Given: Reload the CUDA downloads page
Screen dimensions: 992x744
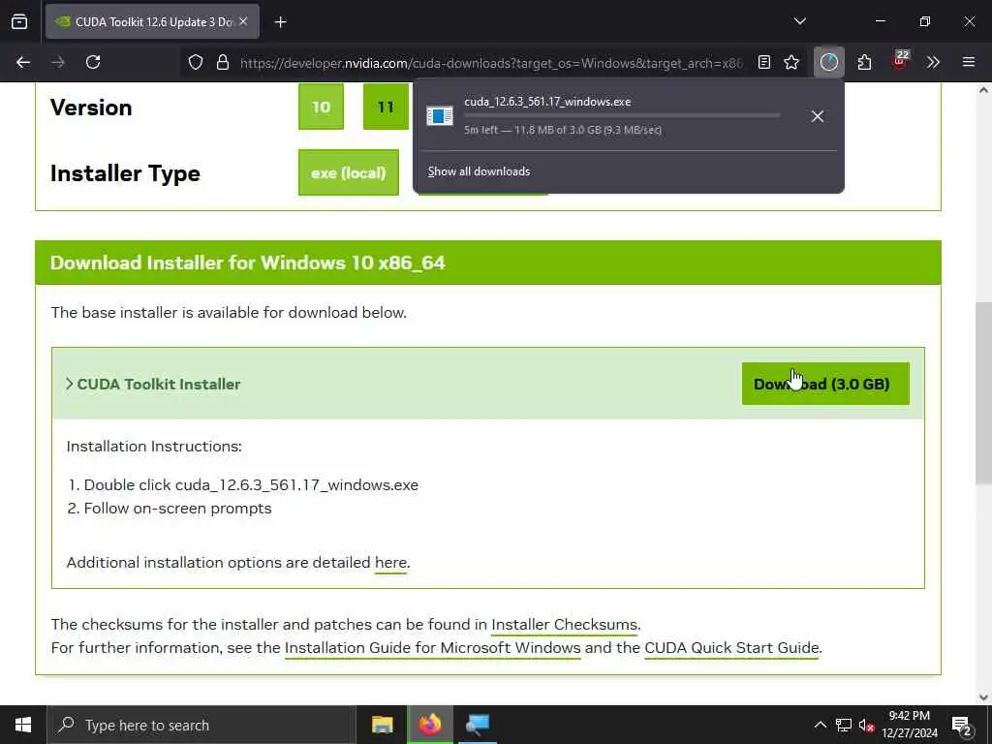Looking at the screenshot, I should coord(93,62).
